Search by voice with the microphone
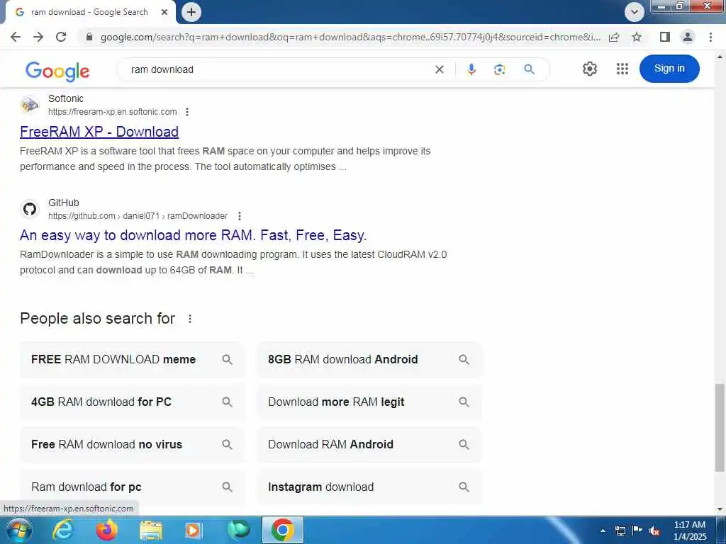The height and width of the screenshot is (544, 726). point(471,69)
